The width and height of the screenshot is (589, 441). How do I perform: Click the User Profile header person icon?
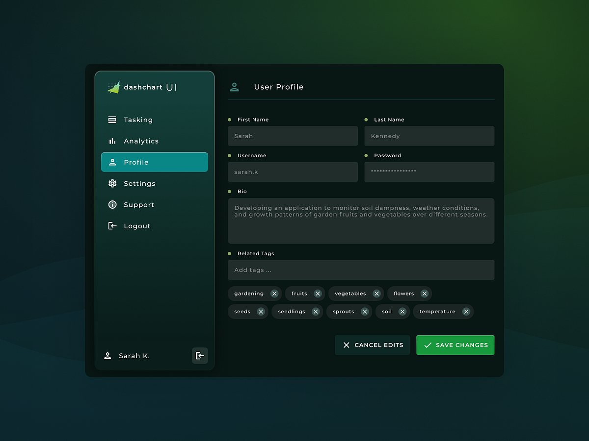[x=234, y=86]
